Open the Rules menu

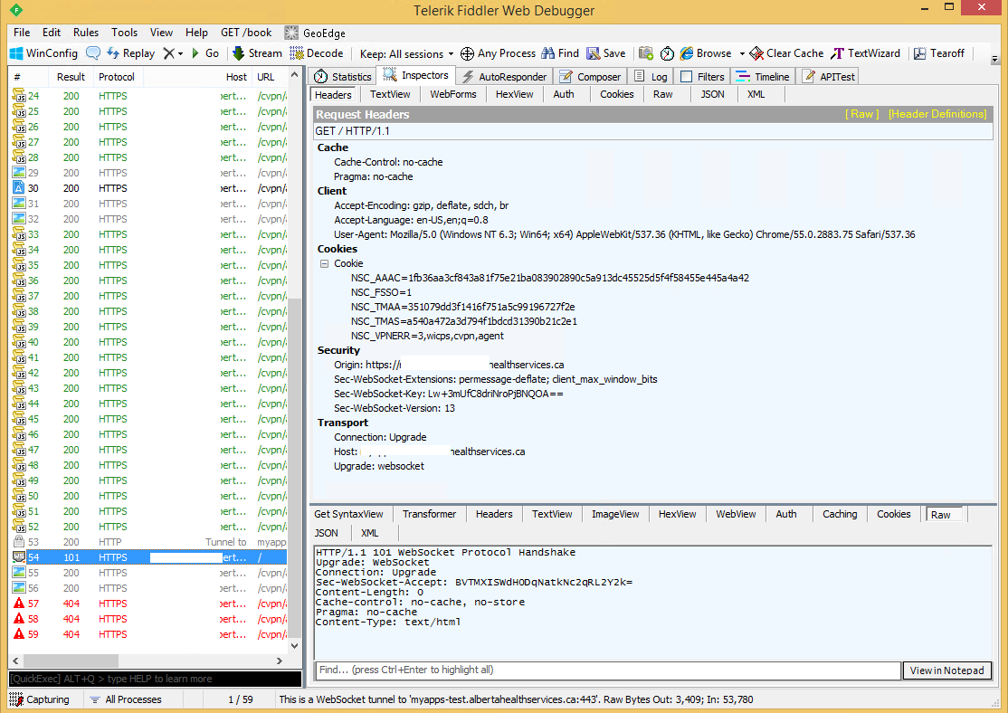tap(85, 32)
